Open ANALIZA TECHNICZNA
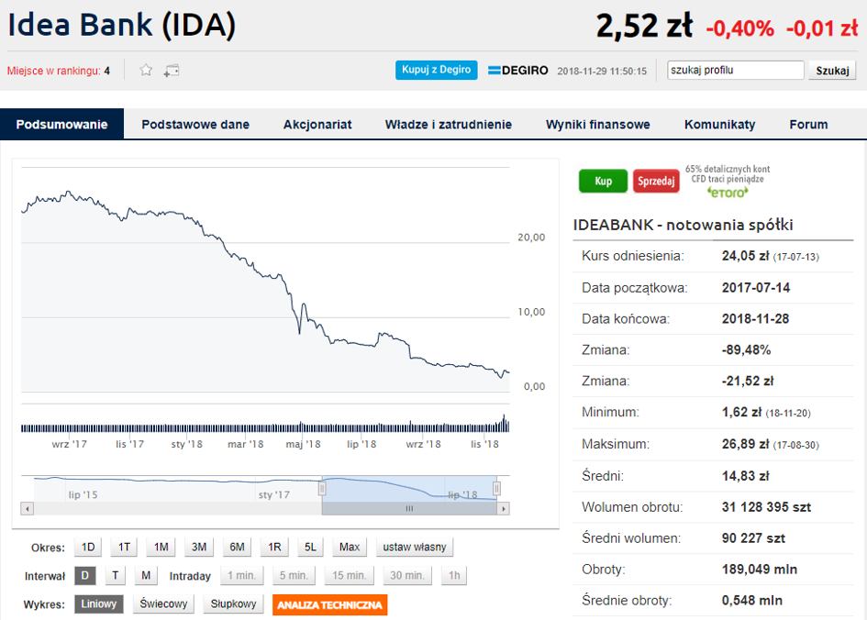This screenshot has height=620, width=867. [329, 605]
